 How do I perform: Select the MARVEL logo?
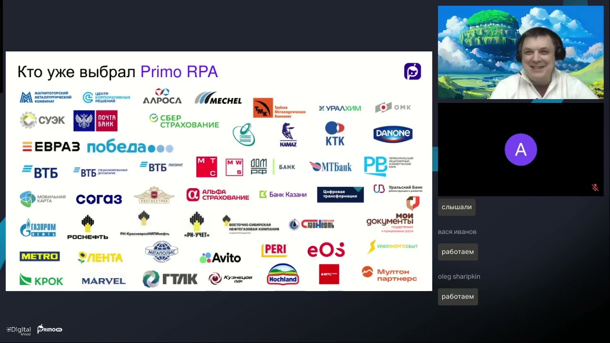[103, 281]
